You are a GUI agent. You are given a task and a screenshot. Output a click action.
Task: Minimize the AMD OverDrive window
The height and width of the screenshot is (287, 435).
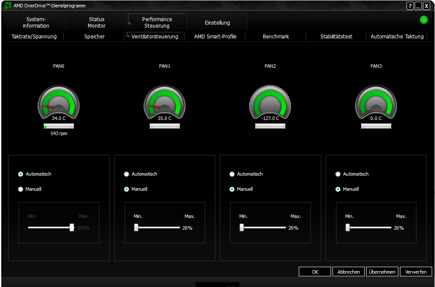(x=419, y=6)
